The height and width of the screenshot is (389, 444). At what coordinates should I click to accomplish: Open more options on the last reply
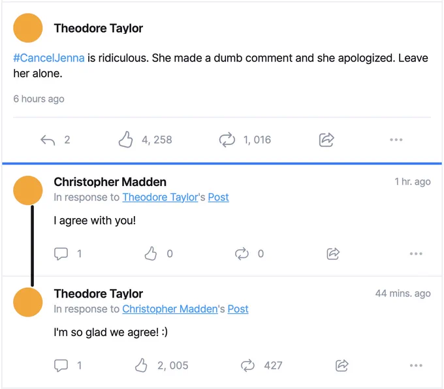tap(416, 366)
